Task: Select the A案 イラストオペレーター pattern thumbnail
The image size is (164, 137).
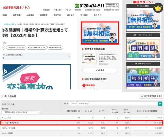Action: [143, 47]
